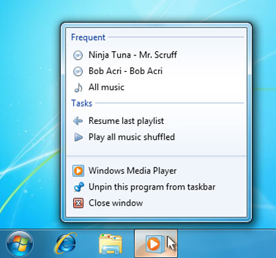Screen dimensions: 276x258
Task: Choose Play all music shuffled task
Action: point(156,137)
